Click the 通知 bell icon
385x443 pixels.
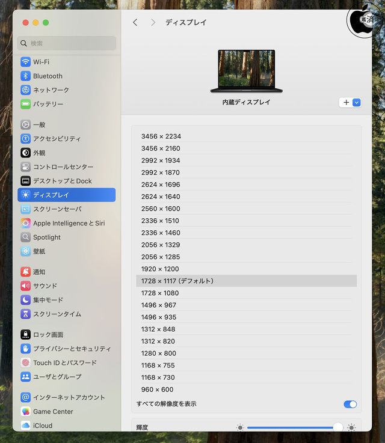[x=25, y=272]
